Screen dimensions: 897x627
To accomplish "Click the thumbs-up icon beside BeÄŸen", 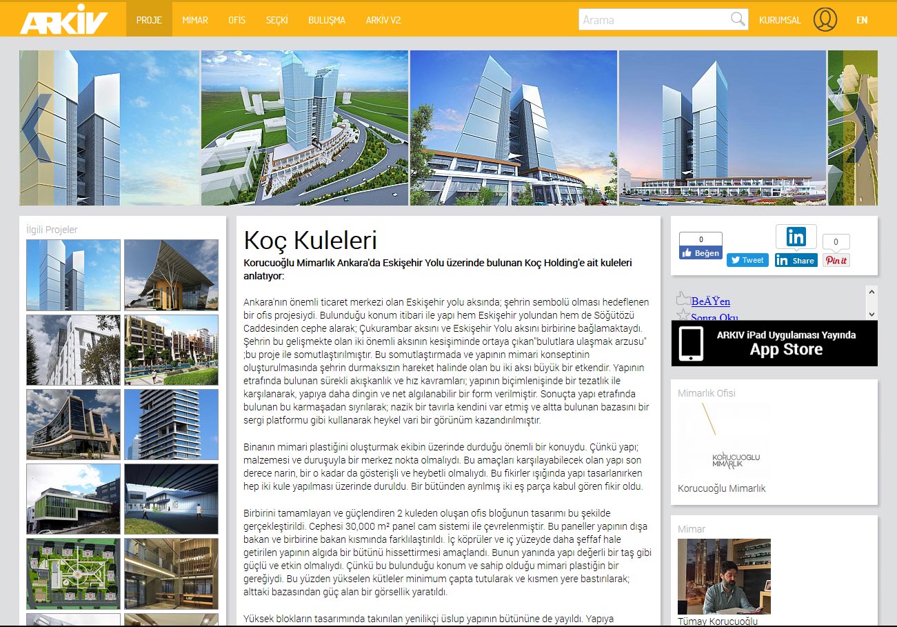I will click(683, 299).
